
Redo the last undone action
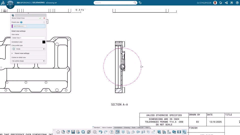[x=105, y=132]
